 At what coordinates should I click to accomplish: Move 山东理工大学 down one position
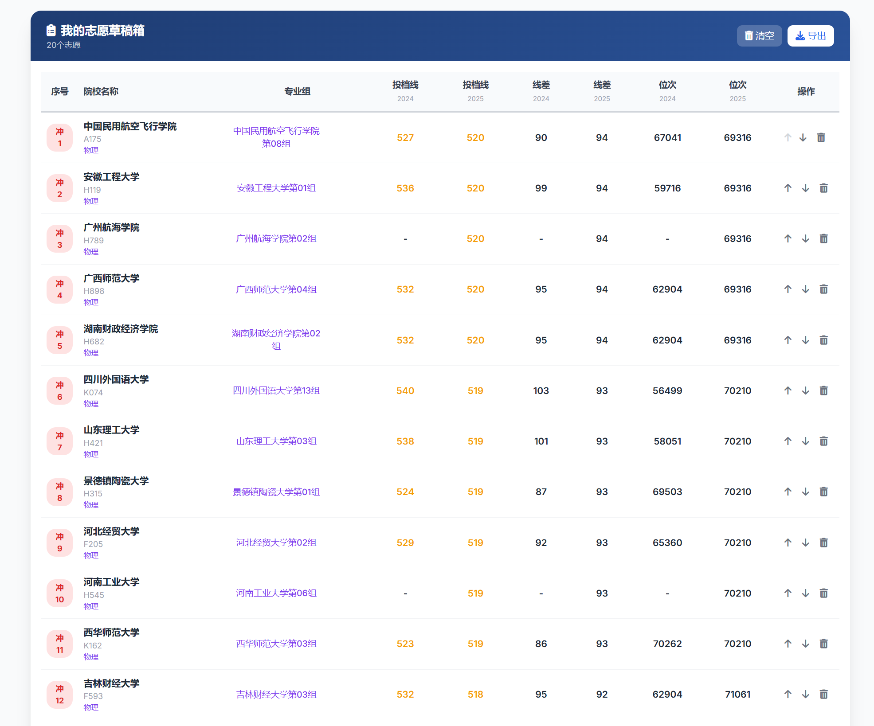[x=806, y=441]
